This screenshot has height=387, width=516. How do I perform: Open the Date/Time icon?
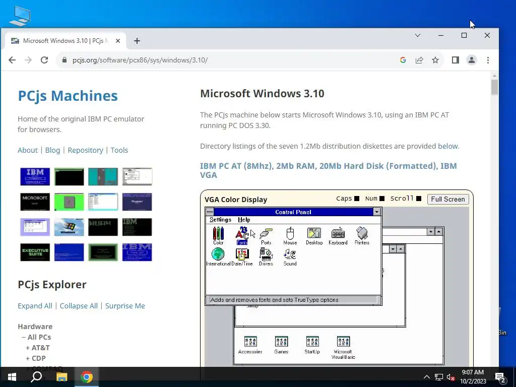[242, 257]
